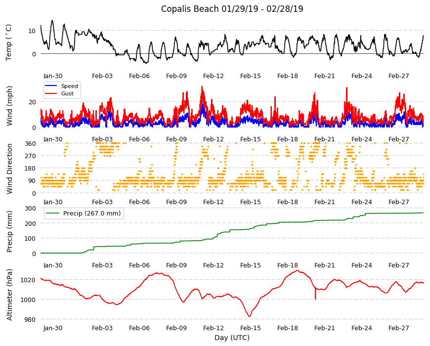
Task: Click the Wind (mph) axis label
Action: point(9,106)
